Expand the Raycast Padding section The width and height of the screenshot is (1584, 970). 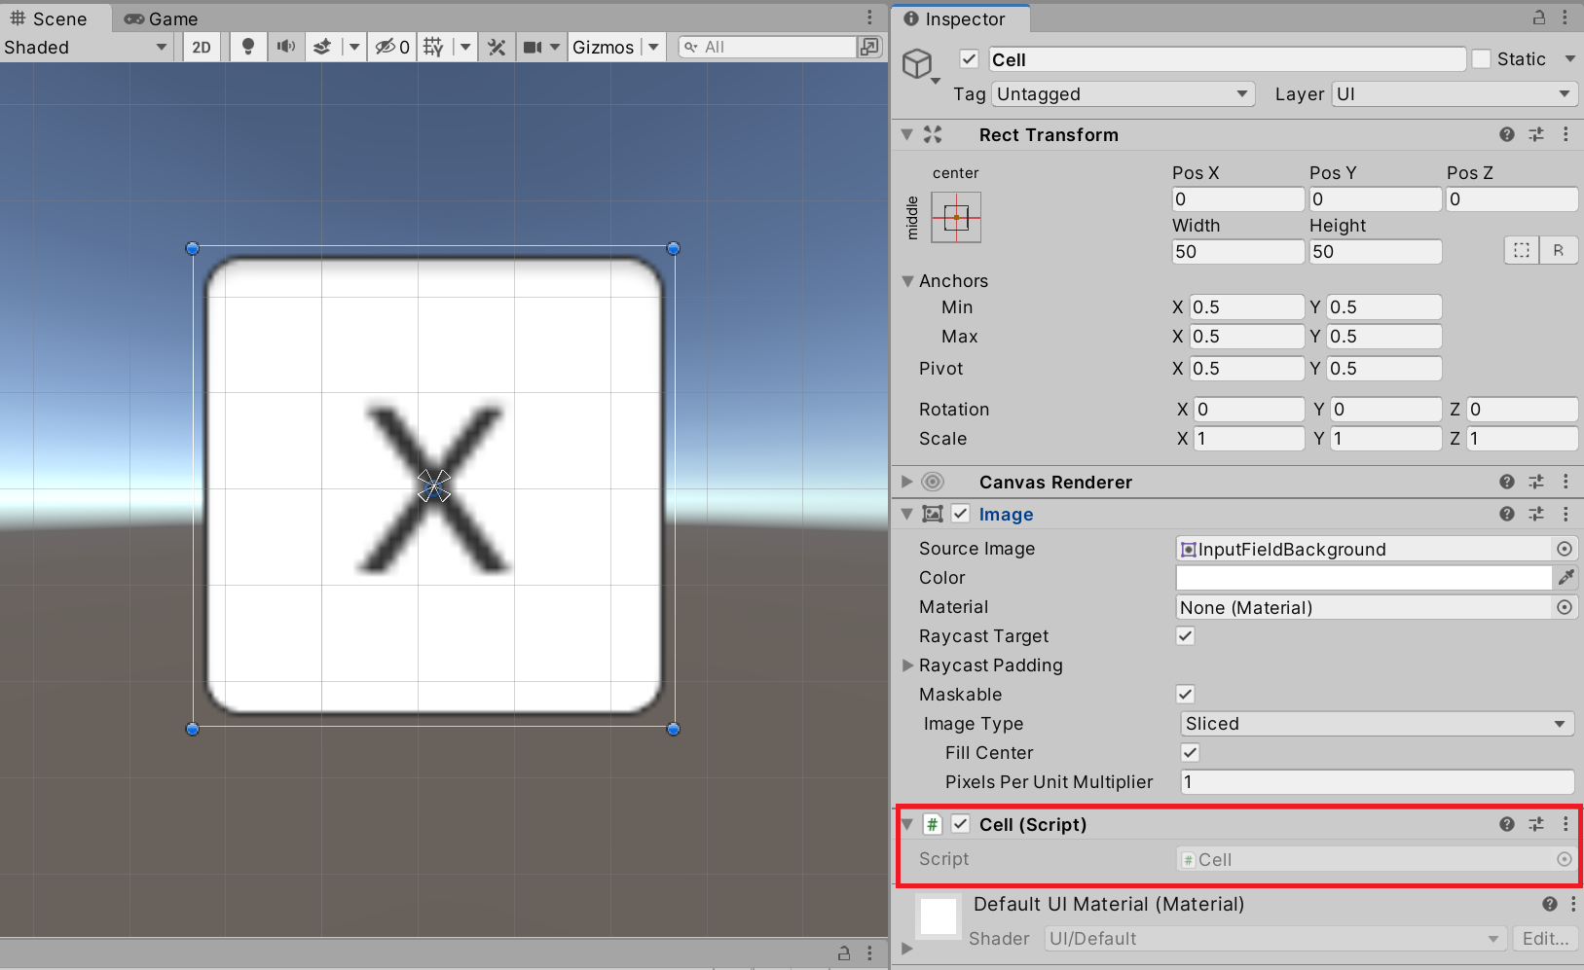907,665
